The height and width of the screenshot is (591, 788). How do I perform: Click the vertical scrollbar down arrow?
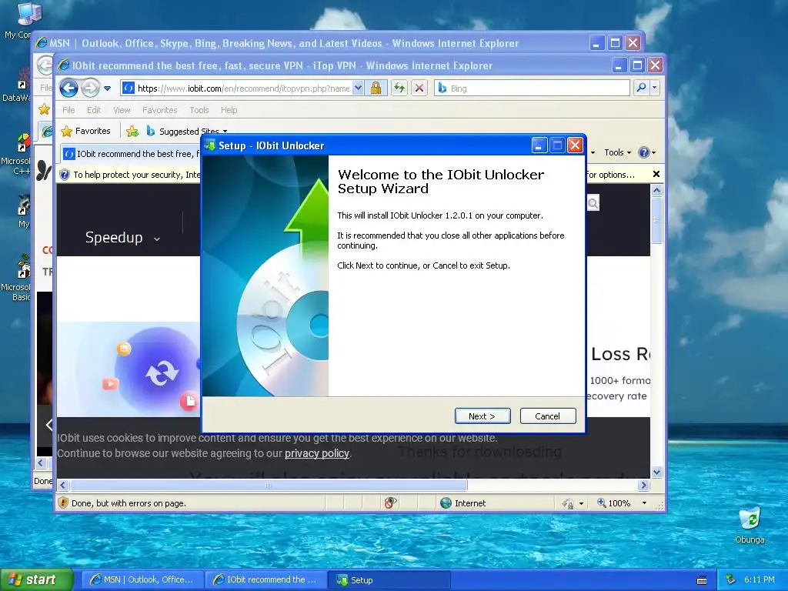657,472
